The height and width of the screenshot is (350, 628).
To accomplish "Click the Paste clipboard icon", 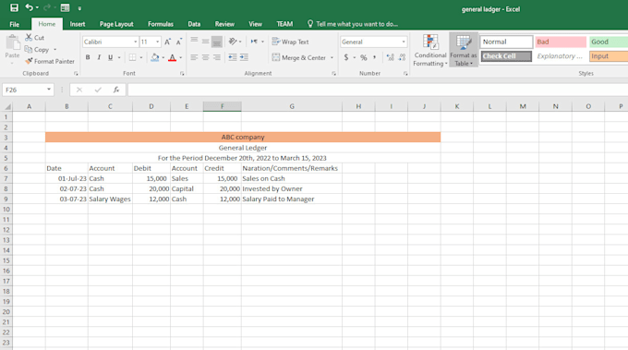I will (x=12, y=42).
